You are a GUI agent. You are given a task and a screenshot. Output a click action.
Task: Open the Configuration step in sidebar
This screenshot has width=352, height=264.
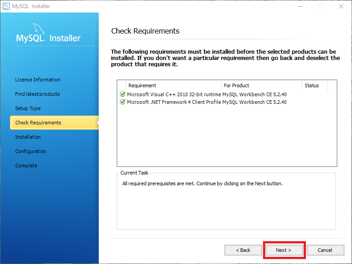pyautogui.click(x=30, y=151)
